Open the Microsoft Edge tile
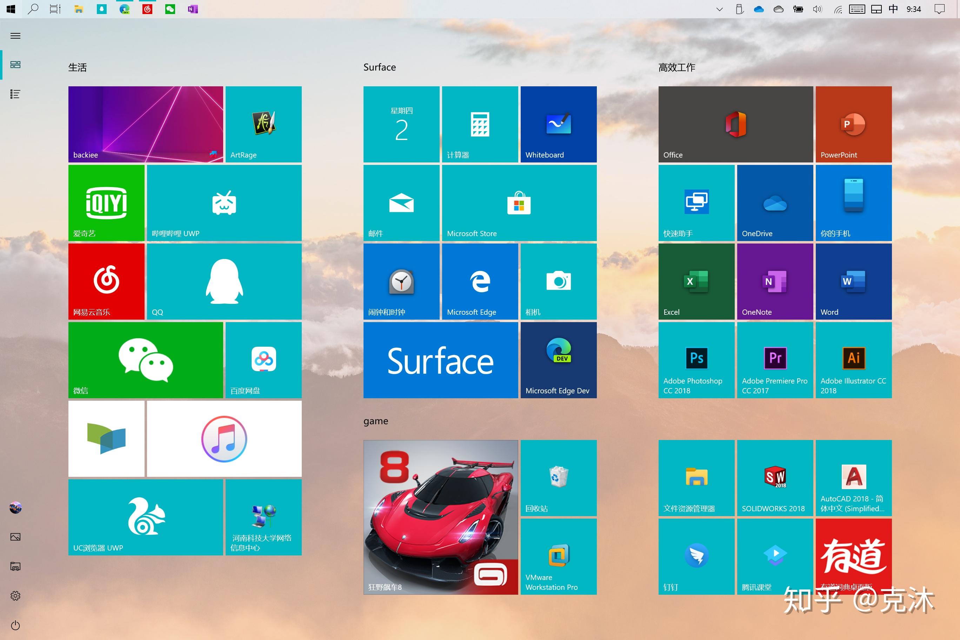960x640 pixels. pos(480,281)
